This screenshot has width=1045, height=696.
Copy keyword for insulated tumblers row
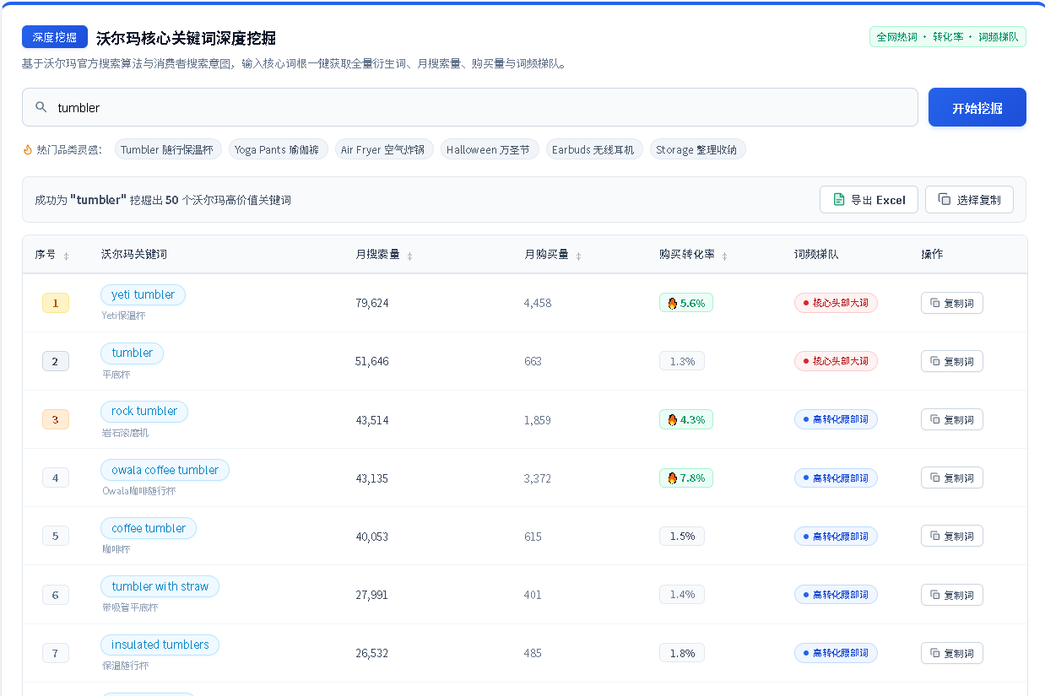[951, 653]
